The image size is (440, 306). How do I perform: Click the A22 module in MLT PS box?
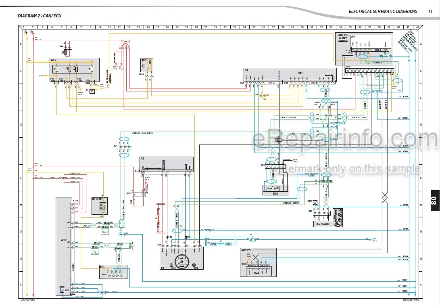coord(259,271)
